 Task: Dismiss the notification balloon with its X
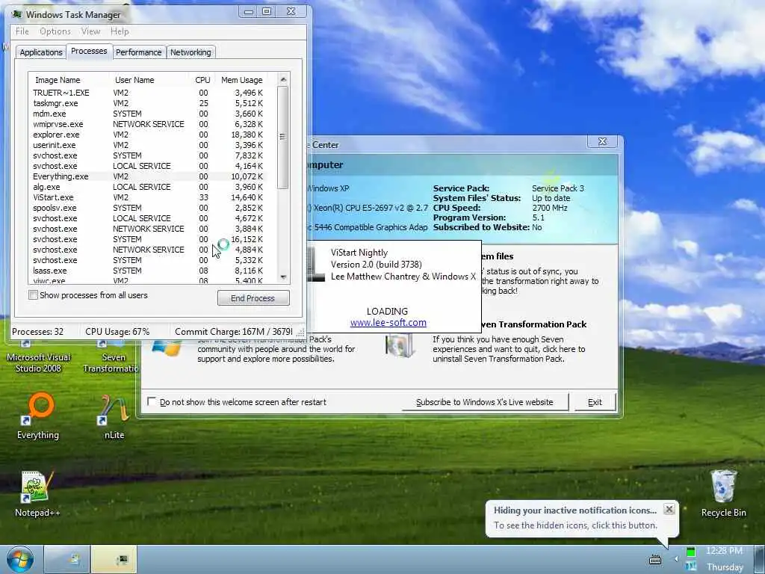pyautogui.click(x=669, y=509)
